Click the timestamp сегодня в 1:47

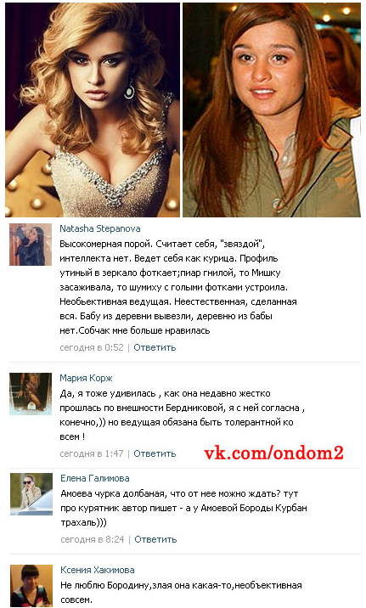(x=92, y=453)
